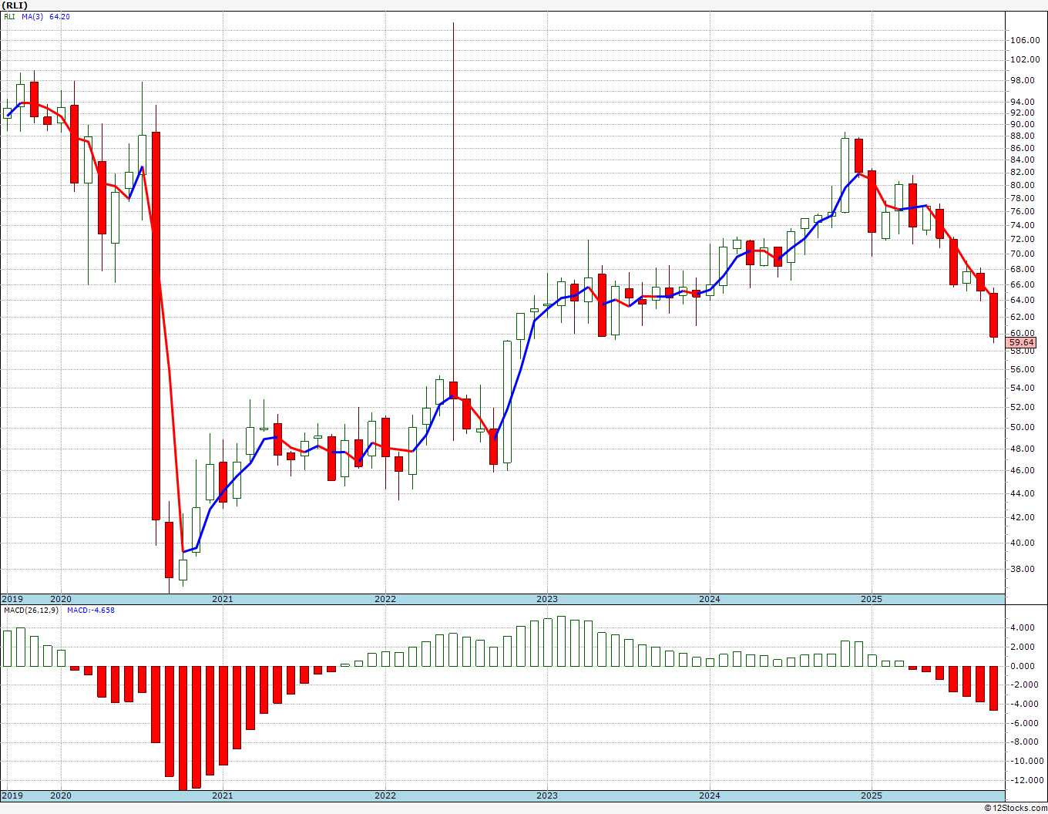Screen dimensions: 1048x814
Task: Click the 44.00 price axis label
Action: 1021,493
